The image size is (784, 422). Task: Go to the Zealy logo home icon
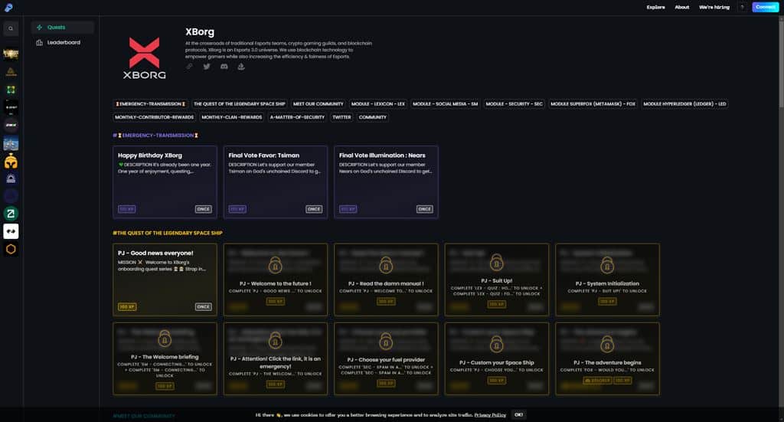[8, 7]
